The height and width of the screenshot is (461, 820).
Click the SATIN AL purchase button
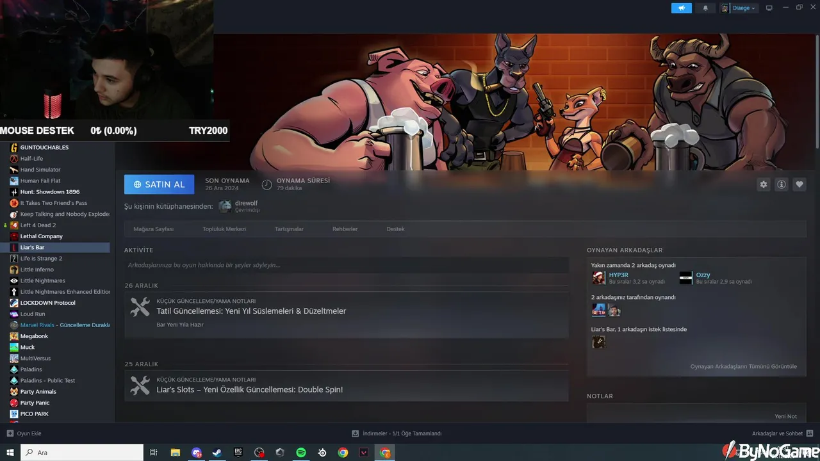[x=159, y=184]
